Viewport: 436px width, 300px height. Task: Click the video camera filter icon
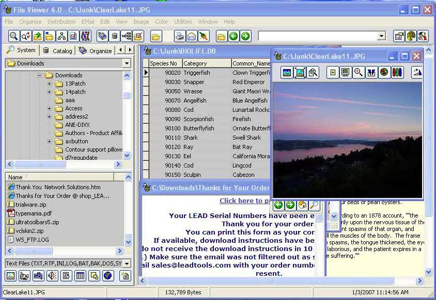[24, 276]
